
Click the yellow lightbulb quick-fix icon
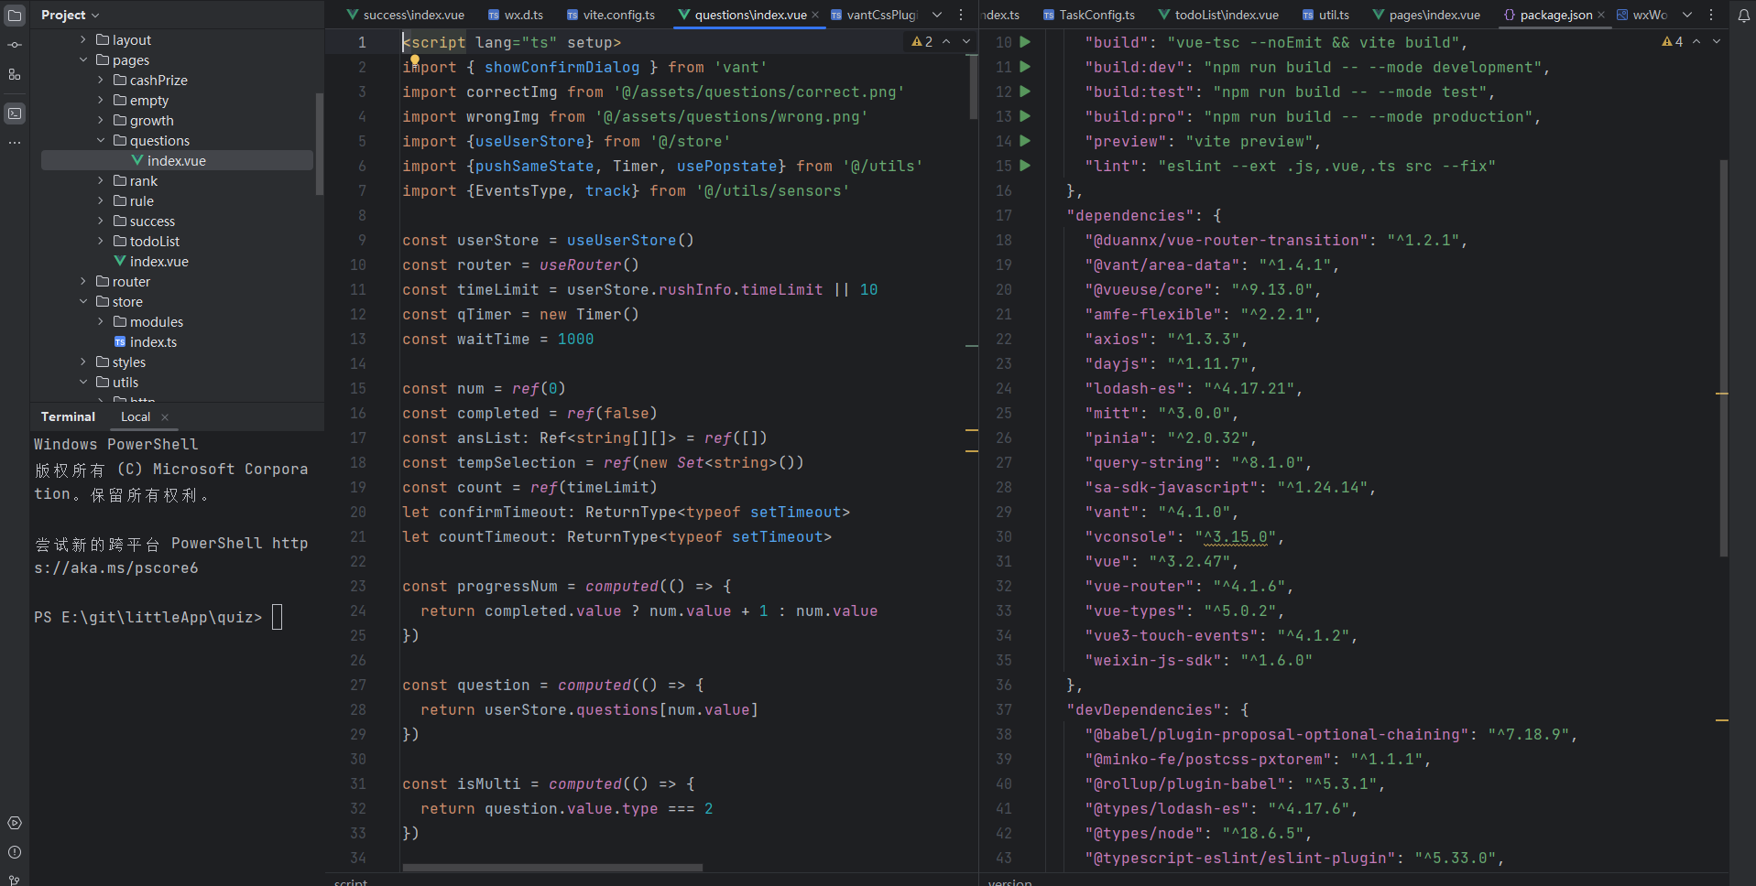click(x=414, y=61)
